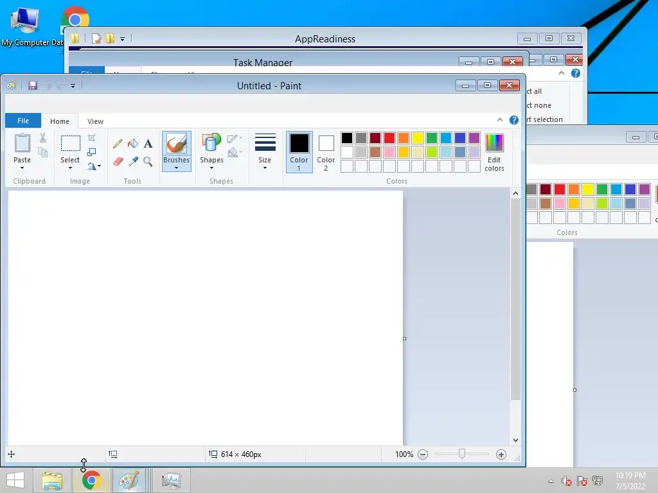Image resolution: width=658 pixels, height=493 pixels.
Task: Click the Paint app icon in title bar
Action: (x=12, y=85)
